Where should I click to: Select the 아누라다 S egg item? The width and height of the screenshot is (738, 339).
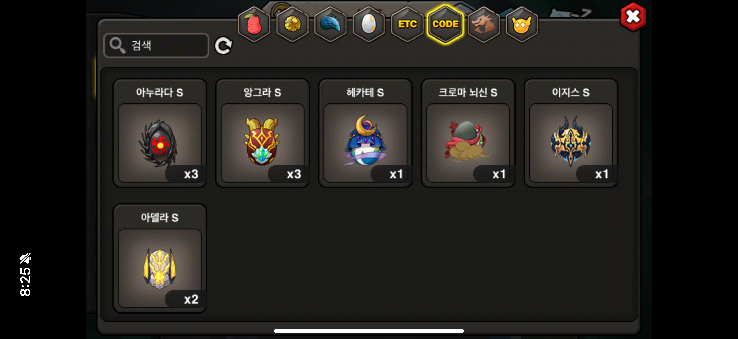pos(160,133)
